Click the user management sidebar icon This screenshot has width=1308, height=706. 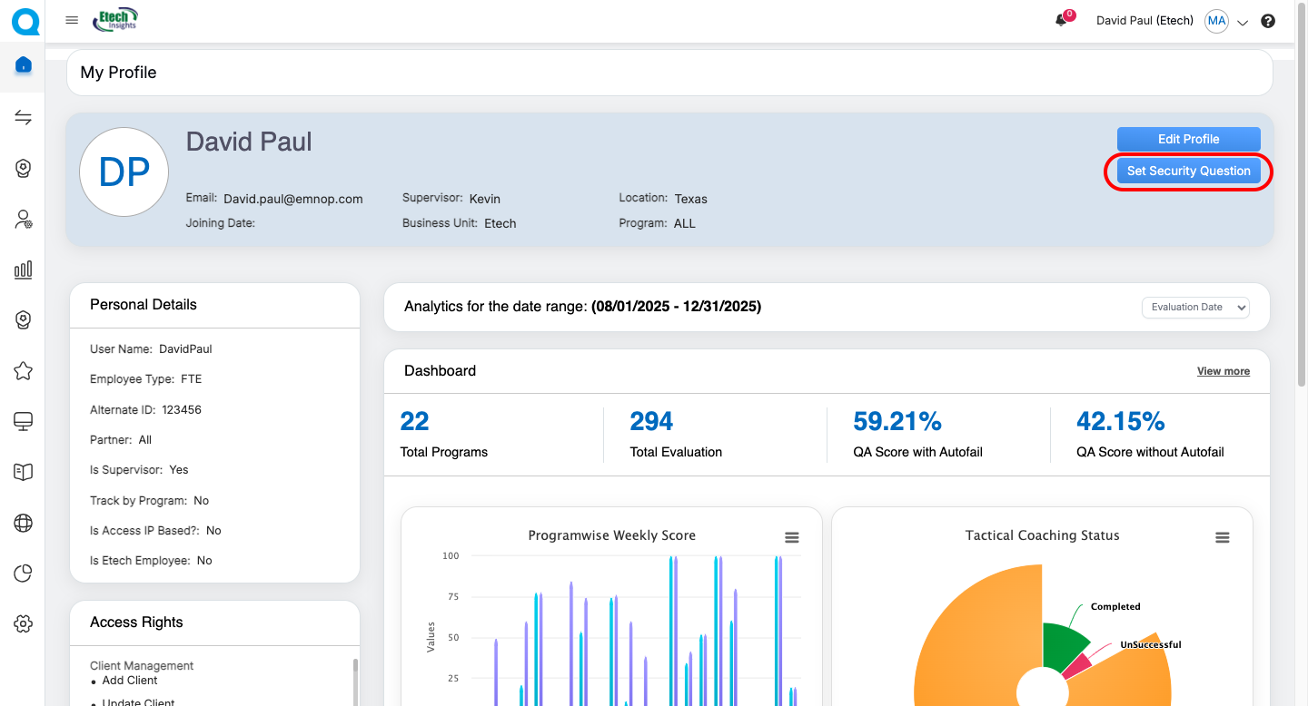pyautogui.click(x=24, y=219)
